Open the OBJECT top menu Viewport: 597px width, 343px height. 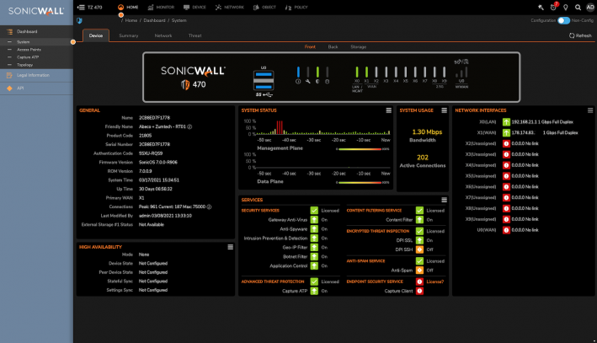pyautogui.click(x=264, y=8)
